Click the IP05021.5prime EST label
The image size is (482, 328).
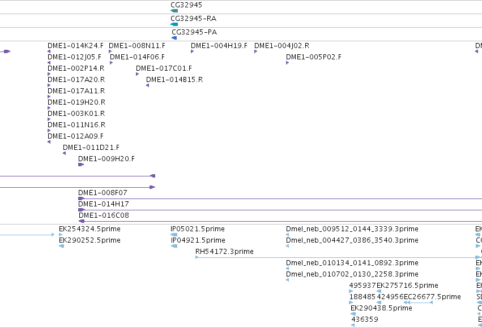pos(198,229)
